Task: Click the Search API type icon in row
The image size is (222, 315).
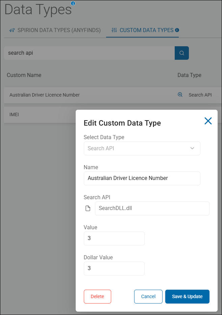Action: [x=180, y=95]
